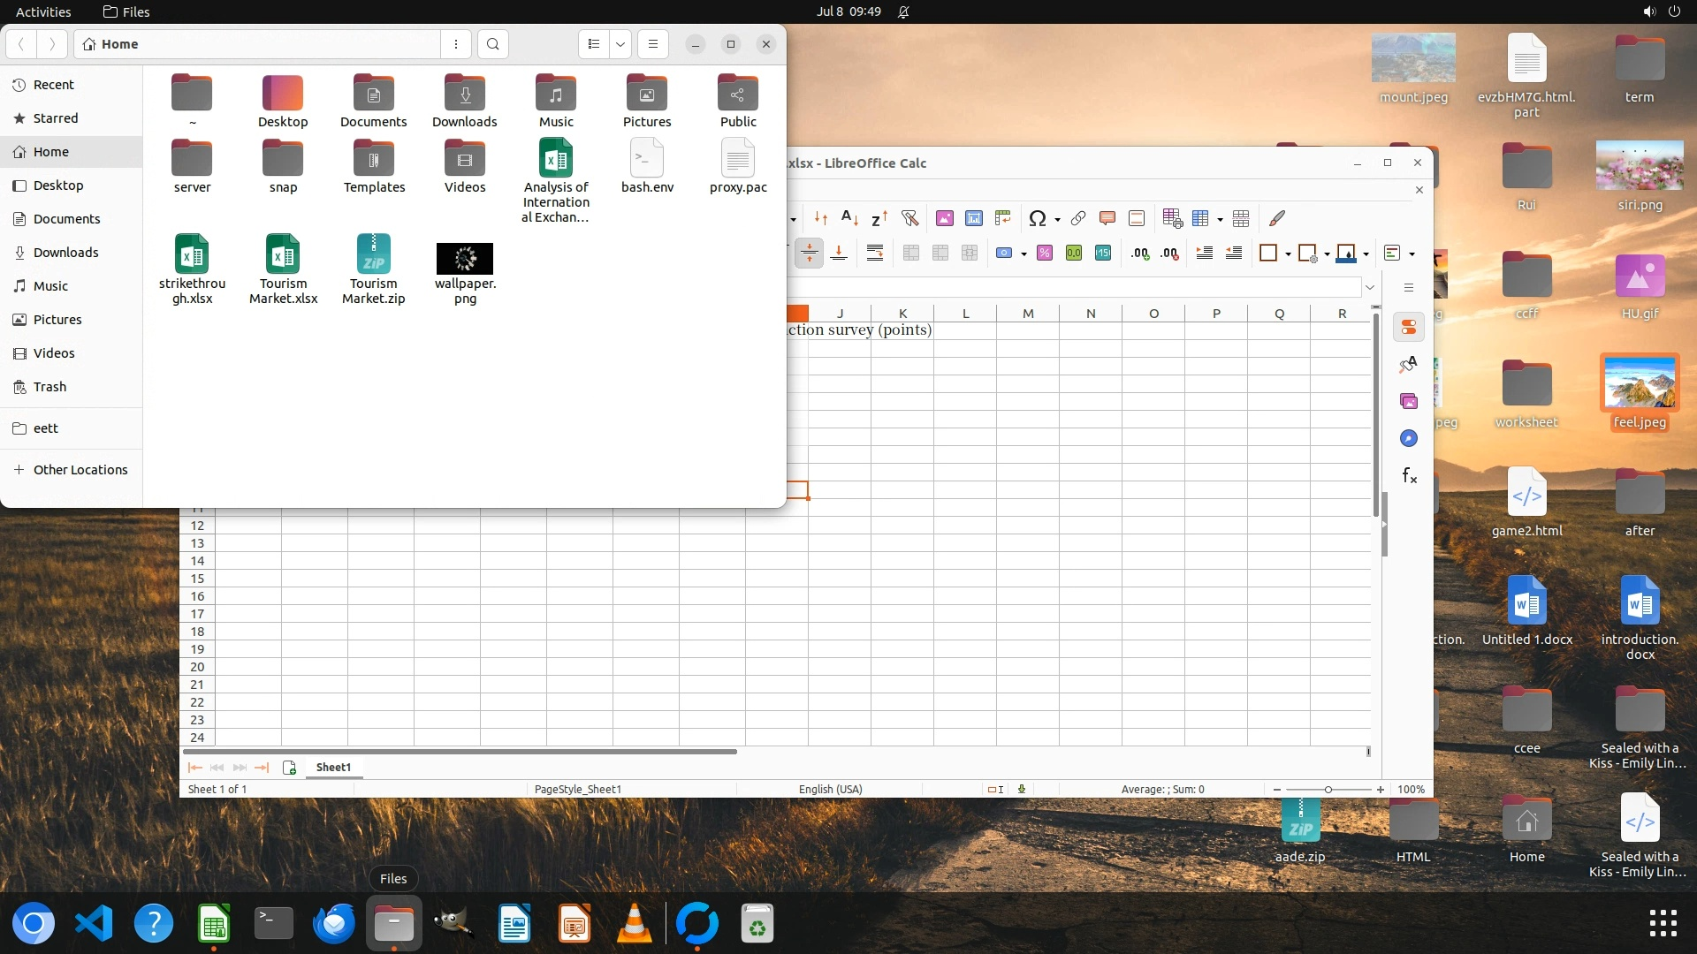The height and width of the screenshot is (954, 1697).
Task: Toggle the AutoFilter funnel button
Action: tap(909, 218)
